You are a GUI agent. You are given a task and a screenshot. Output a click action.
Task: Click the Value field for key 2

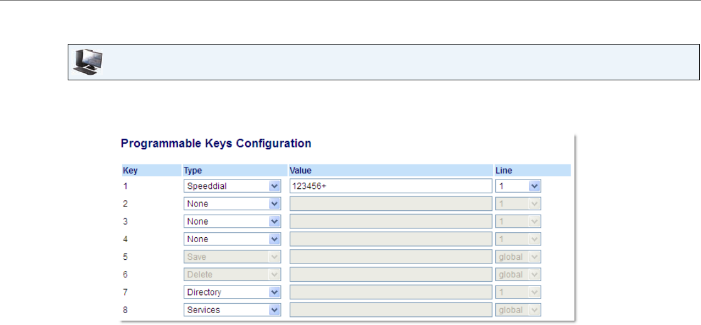click(x=390, y=204)
